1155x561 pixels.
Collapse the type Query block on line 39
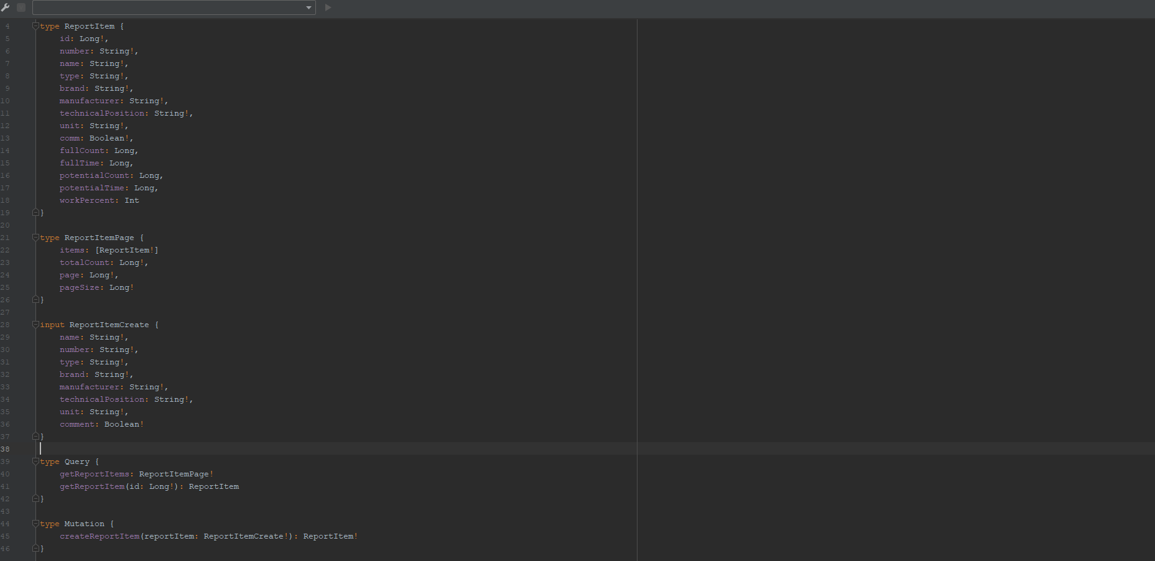35,461
